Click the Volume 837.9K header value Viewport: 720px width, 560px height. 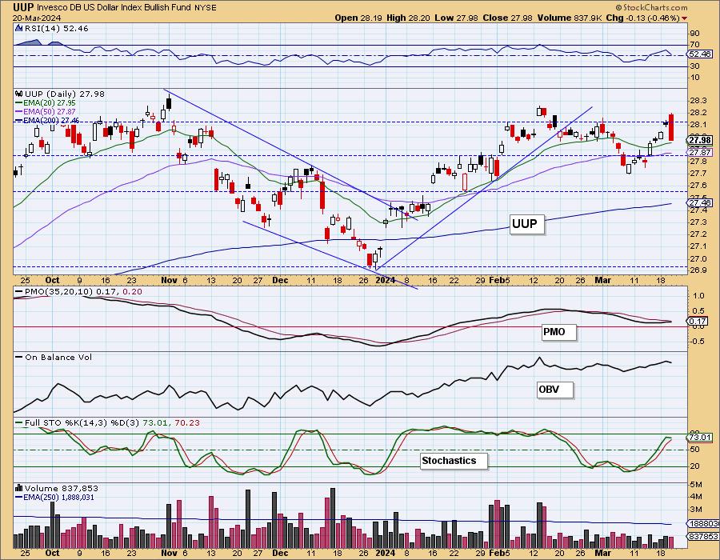point(570,18)
